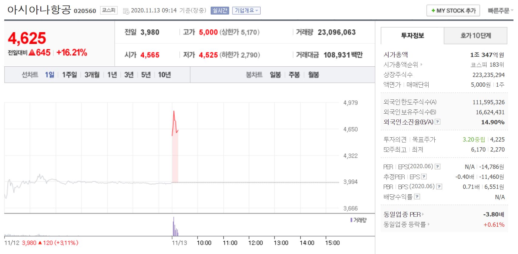
Task: Show the 월봉 monthly candle chart
Action: click(313, 75)
